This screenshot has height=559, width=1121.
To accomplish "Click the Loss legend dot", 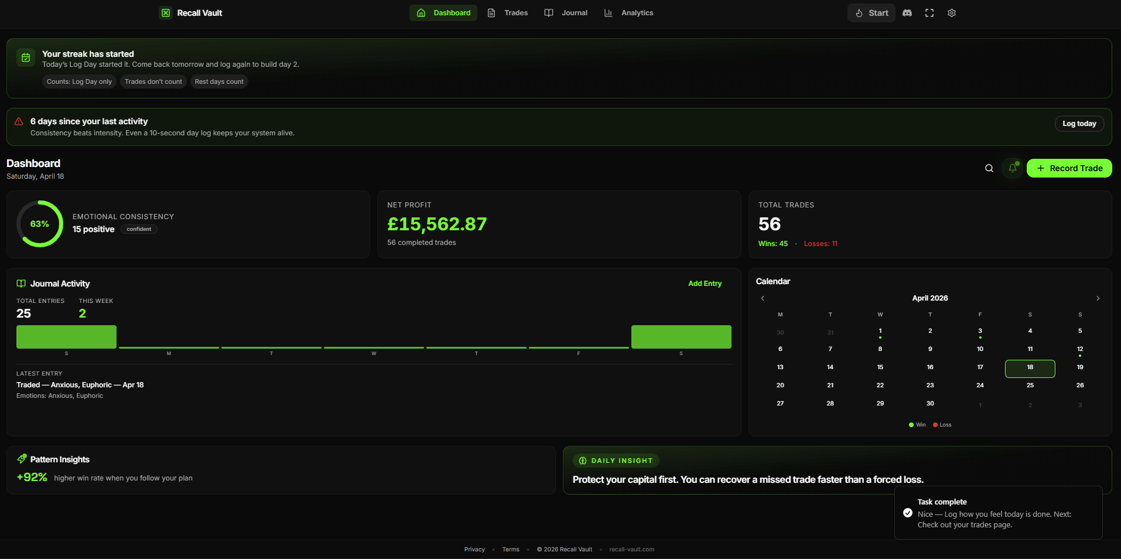I will coord(935,425).
